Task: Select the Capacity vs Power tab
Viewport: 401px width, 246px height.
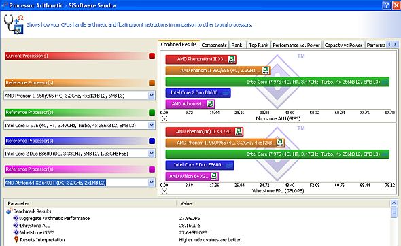Action: point(343,46)
